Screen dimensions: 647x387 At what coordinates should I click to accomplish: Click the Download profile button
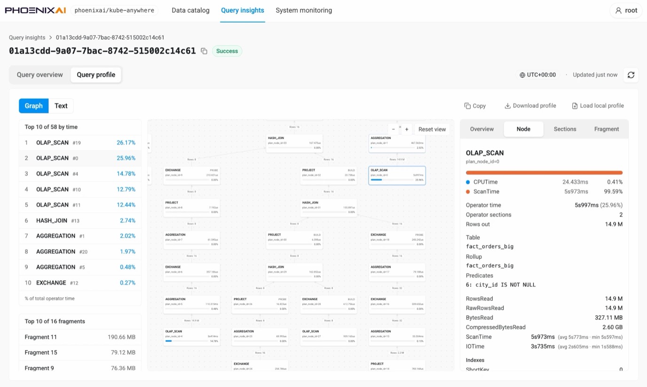[x=530, y=106]
